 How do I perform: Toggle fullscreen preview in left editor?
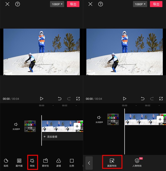click(78, 99)
